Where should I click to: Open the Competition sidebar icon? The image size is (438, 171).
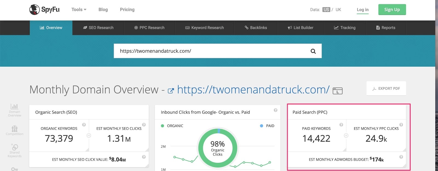15,130
